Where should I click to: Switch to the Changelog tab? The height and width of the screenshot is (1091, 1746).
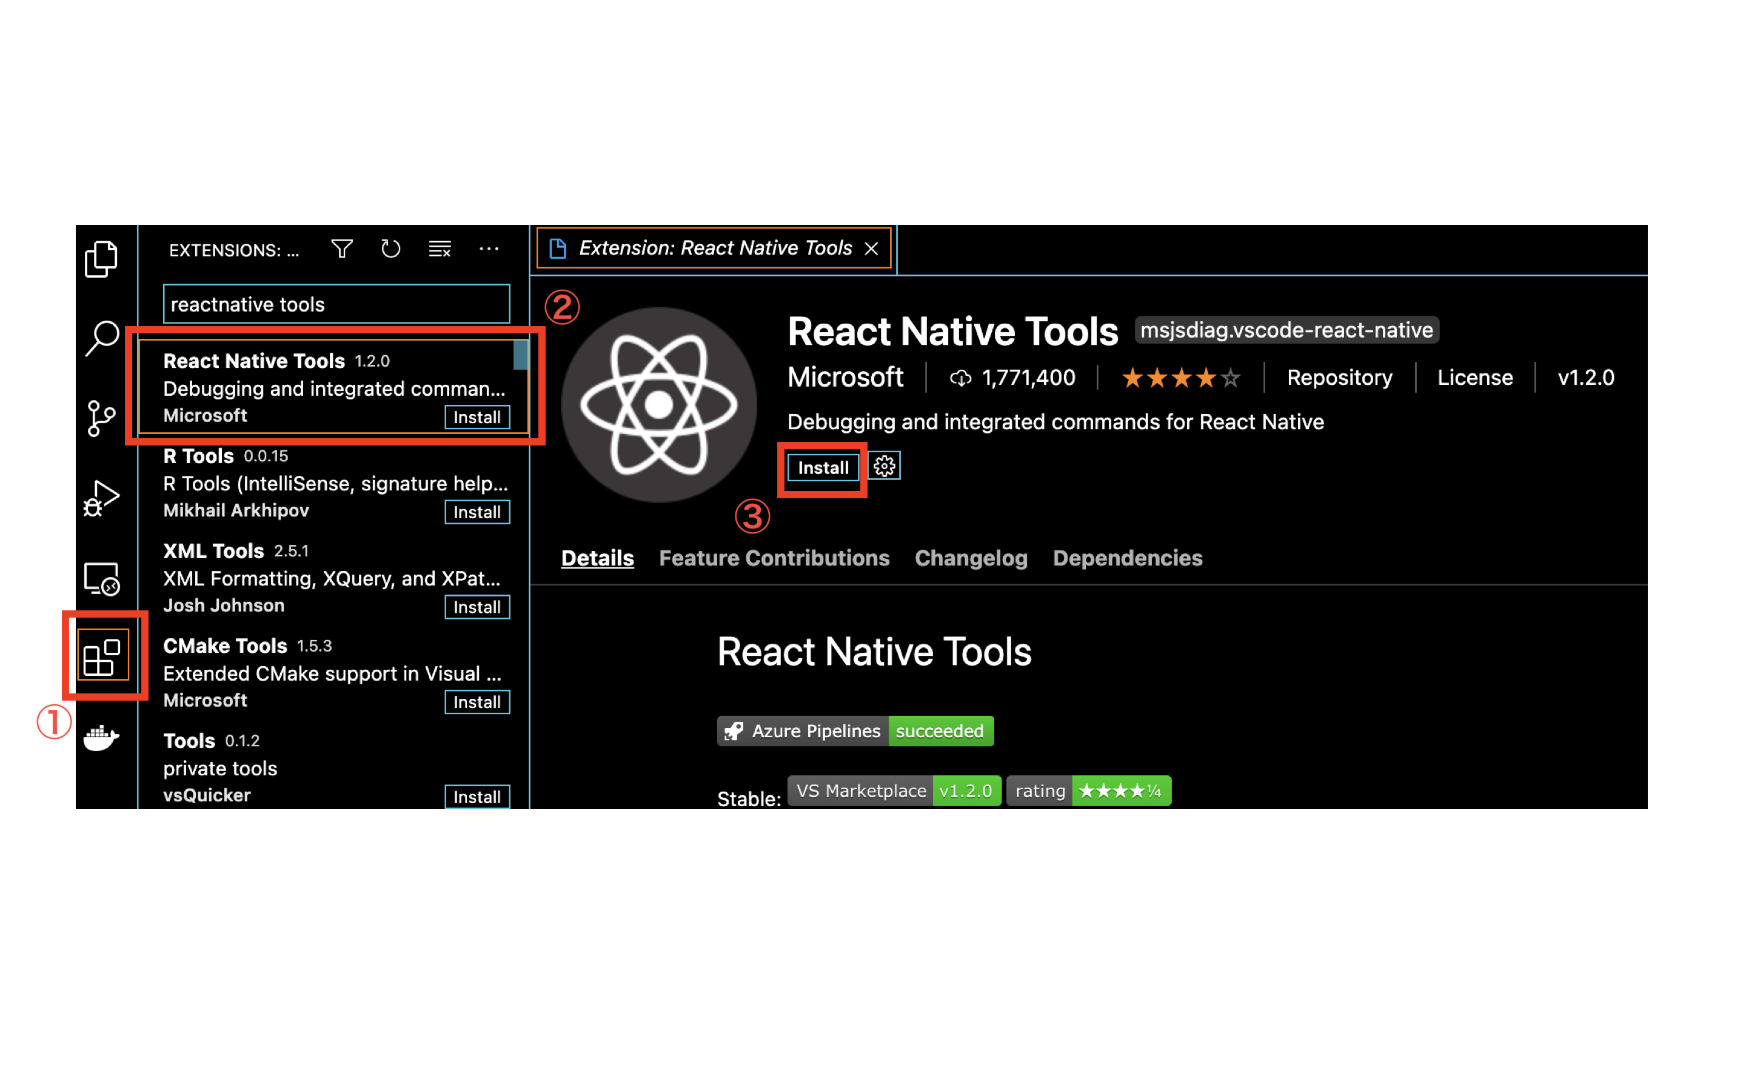971,558
